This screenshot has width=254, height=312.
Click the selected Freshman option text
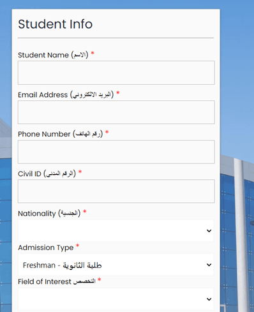63,265
